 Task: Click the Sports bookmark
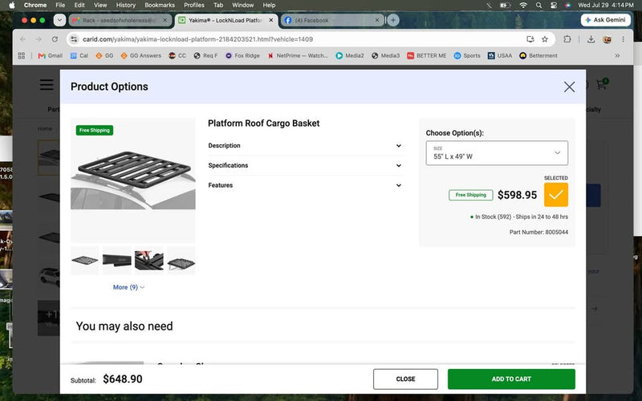pos(467,55)
